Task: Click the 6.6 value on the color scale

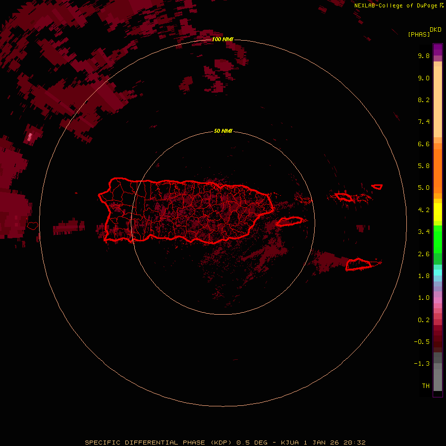Action: (x=424, y=144)
